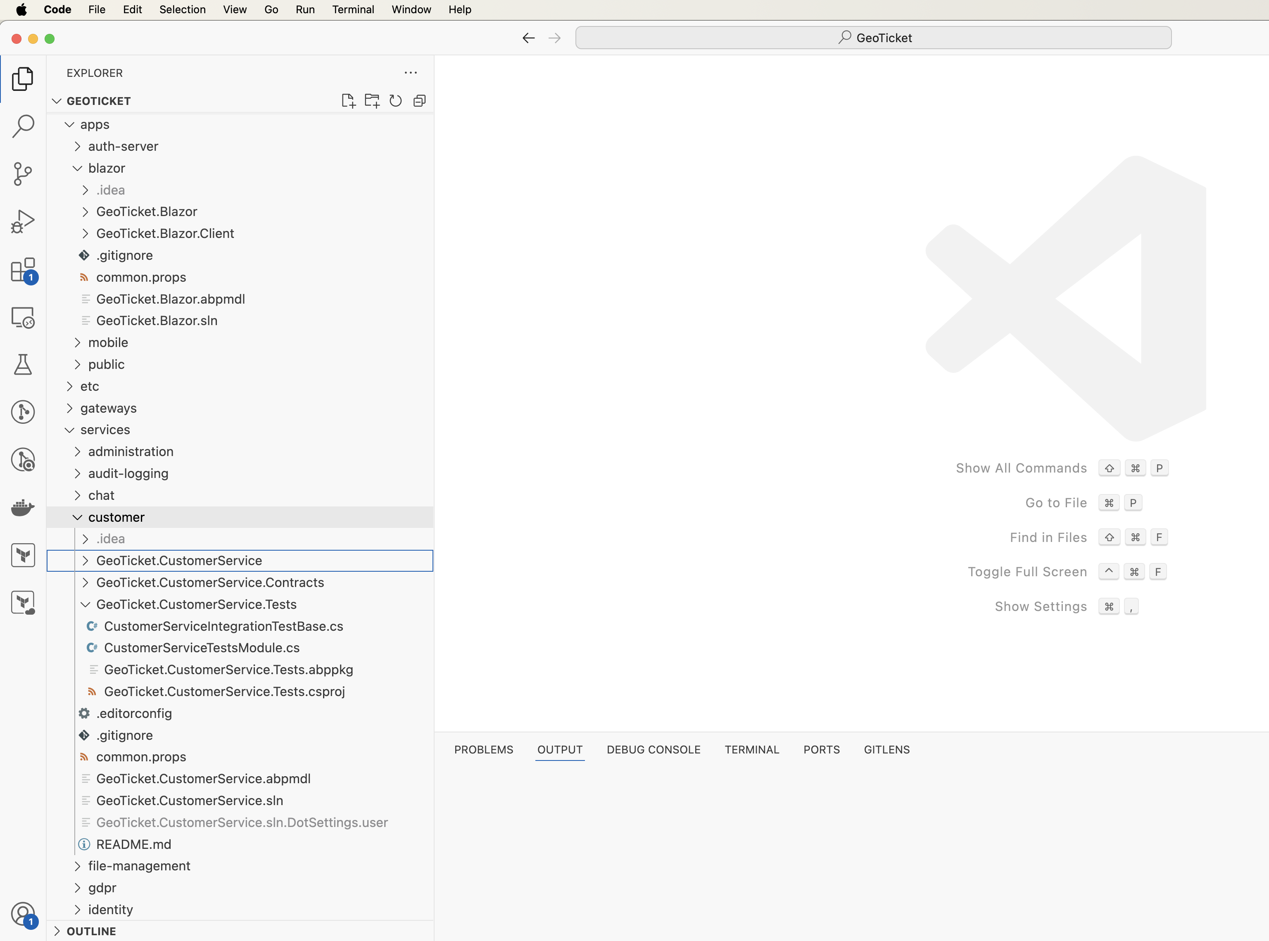Collapse the blazor folder
Screen dimensions: 1269x941
[107, 168]
